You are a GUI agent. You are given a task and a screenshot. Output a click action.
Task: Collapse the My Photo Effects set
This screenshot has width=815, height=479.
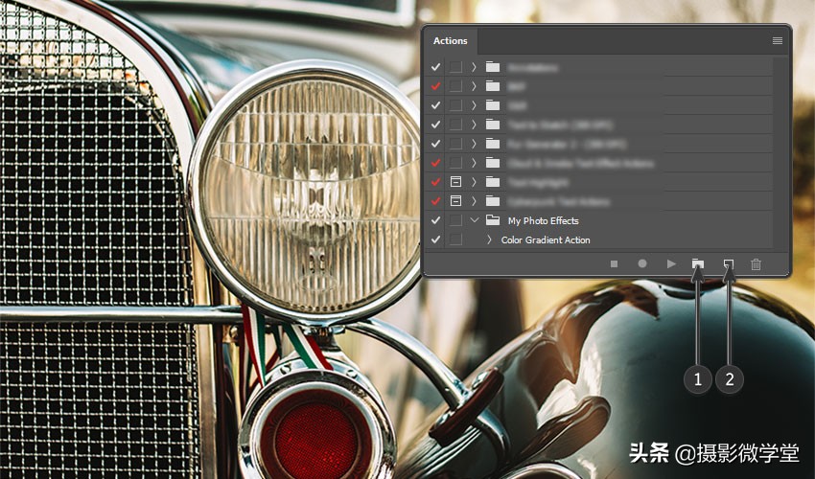[x=474, y=220]
